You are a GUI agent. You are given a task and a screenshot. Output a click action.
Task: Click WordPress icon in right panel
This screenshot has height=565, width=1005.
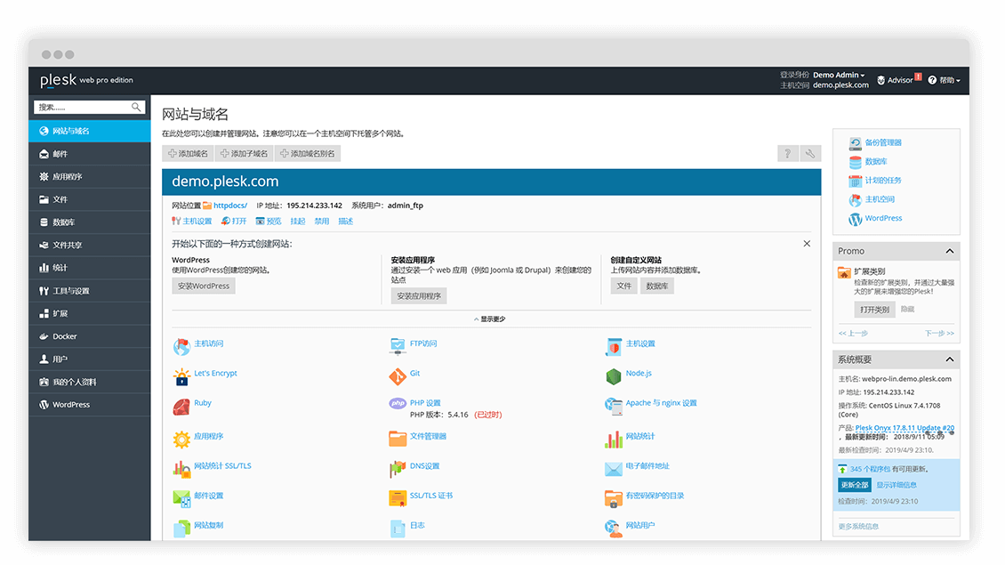[x=855, y=220]
